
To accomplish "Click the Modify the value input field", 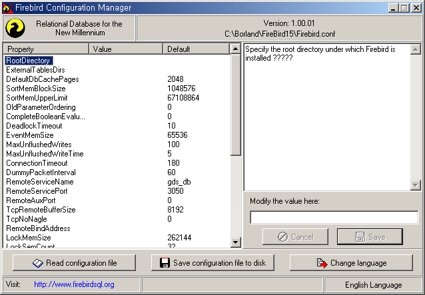I will point(334,217).
